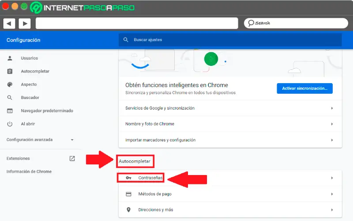Open Servicios de Google y sincronización arrow

click(332, 108)
